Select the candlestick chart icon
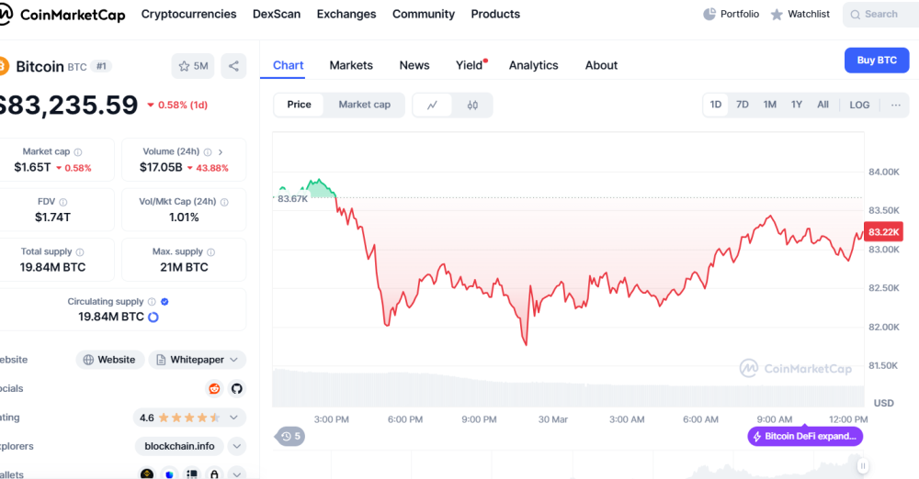Screen dimensions: 919x479 [472, 105]
